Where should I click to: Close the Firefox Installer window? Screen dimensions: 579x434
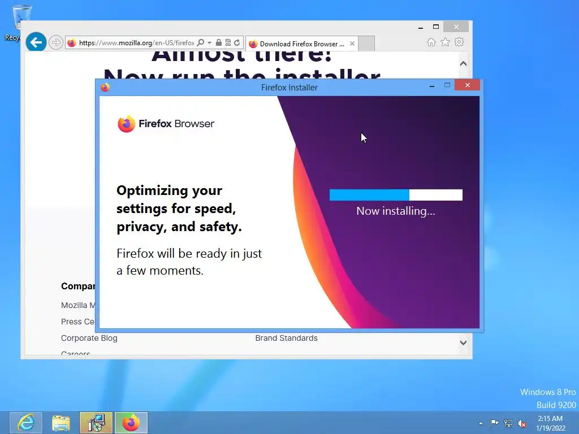(x=468, y=85)
